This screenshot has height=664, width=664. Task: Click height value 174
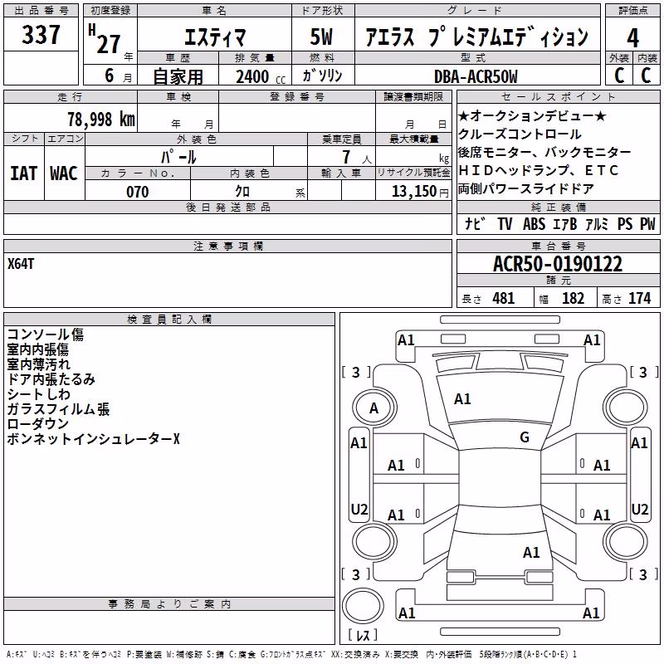click(639, 299)
